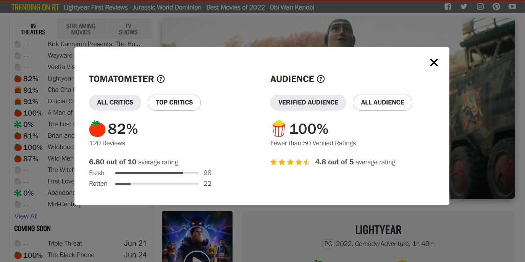Screen dimensions: 525x262
Task: Select the Verified Audience filter
Action: [x=308, y=102]
